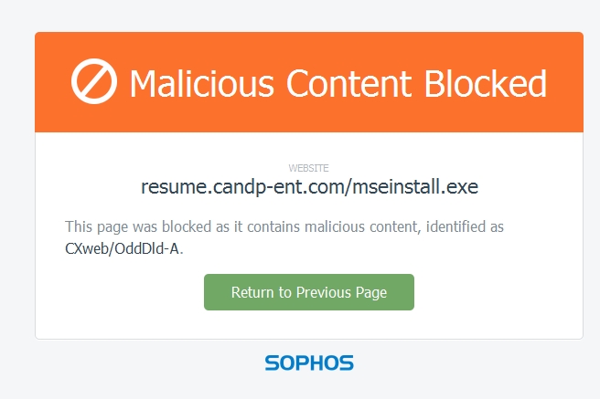Click the word Return on the green button

click(x=253, y=293)
